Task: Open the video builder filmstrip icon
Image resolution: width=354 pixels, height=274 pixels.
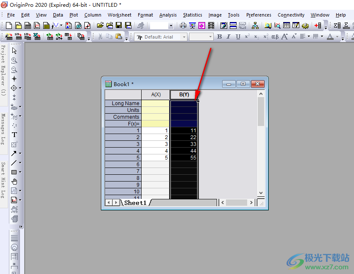Action: pos(211,25)
